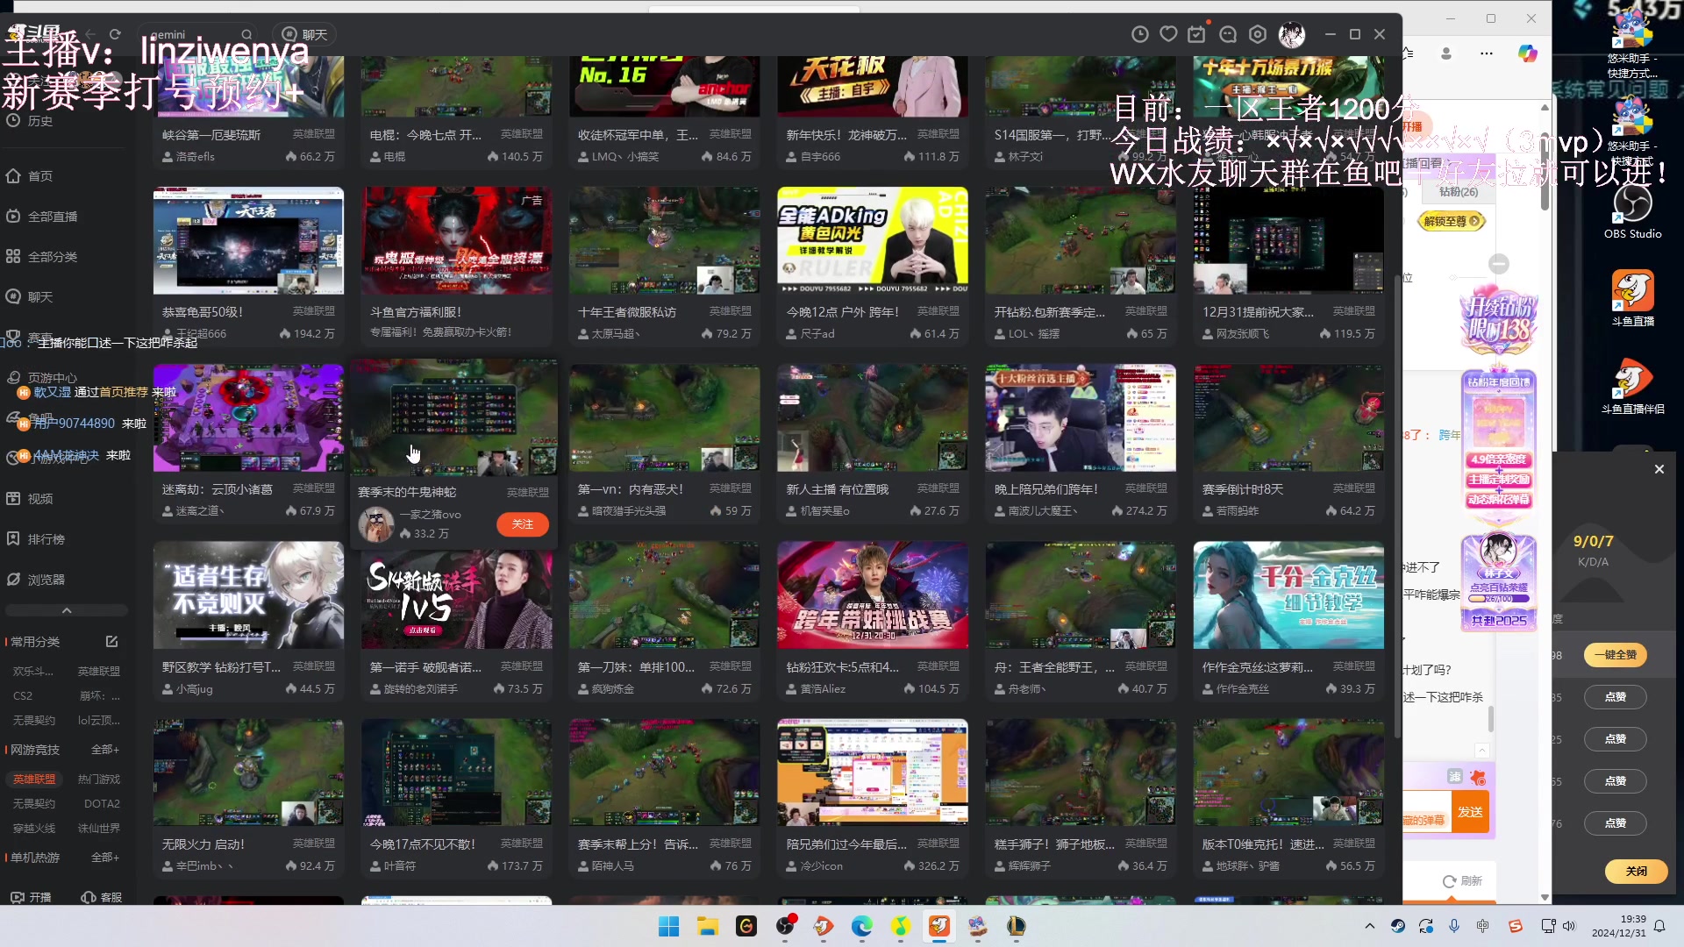Open 千分金克丝 细节教学 thumbnail
This screenshot has height=947, width=1684.
pos(1288,595)
